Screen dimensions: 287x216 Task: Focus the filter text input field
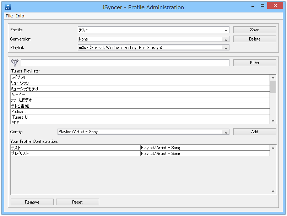click(x=125, y=63)
